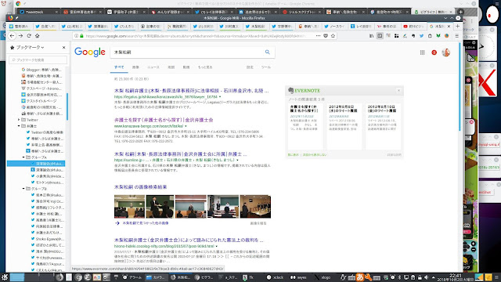Open the volume icon in system tray
This screenshot has width=501, height=282.
click(426, 277)
